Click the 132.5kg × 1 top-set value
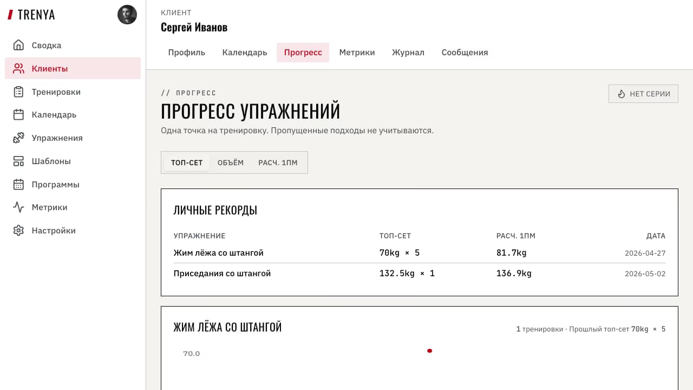This screenshot has height=390, width=693. point(407,274)
